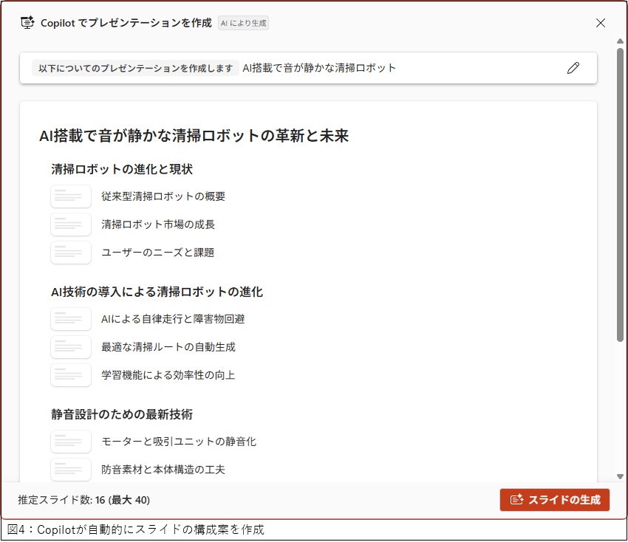Select slide thumbnail for 防音素材と本体構造の工夫
The width and height of the screenshot is (628, 542).
point(71,469)
